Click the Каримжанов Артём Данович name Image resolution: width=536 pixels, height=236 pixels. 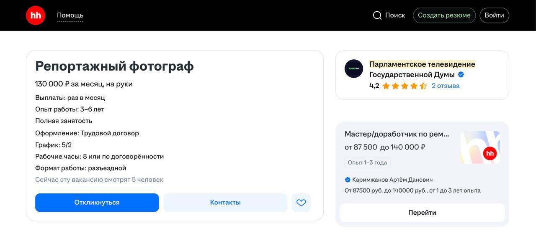point(392,180)
